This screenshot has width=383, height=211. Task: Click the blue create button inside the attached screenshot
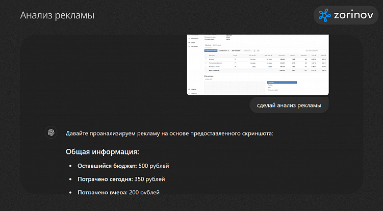click(x=211, y=50)
